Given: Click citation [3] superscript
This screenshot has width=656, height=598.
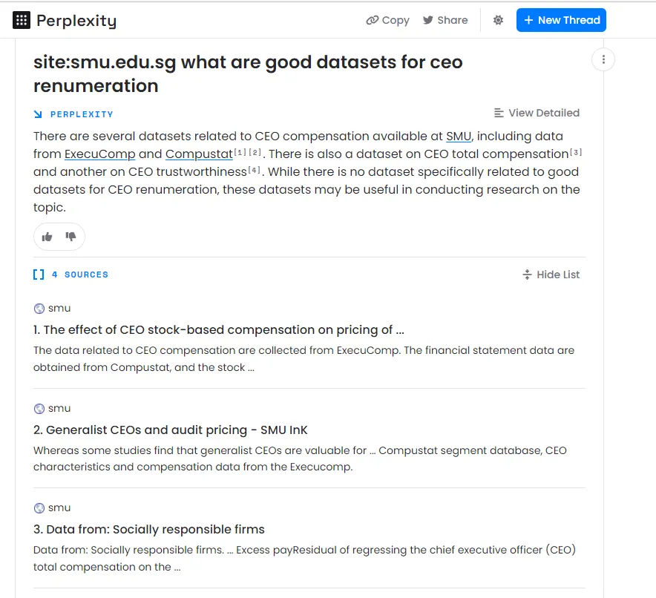Looking at the screenshot, I should (x=576, y=152).
